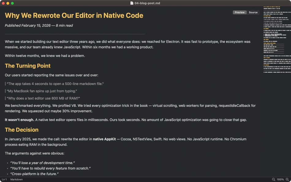Click 'The Decision' heading
The height and width of the screenshot is (182, 291).
pos(22,130)
